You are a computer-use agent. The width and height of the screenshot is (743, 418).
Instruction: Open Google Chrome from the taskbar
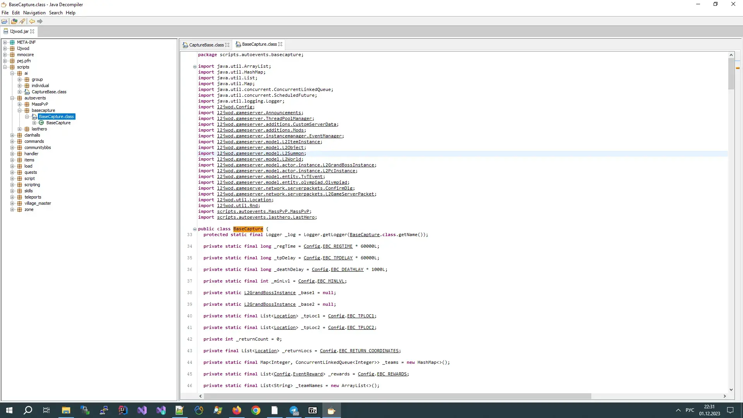[255, 410]
